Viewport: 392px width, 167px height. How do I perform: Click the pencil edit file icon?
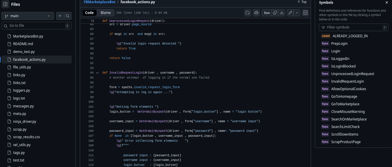[x=290, y=13]
